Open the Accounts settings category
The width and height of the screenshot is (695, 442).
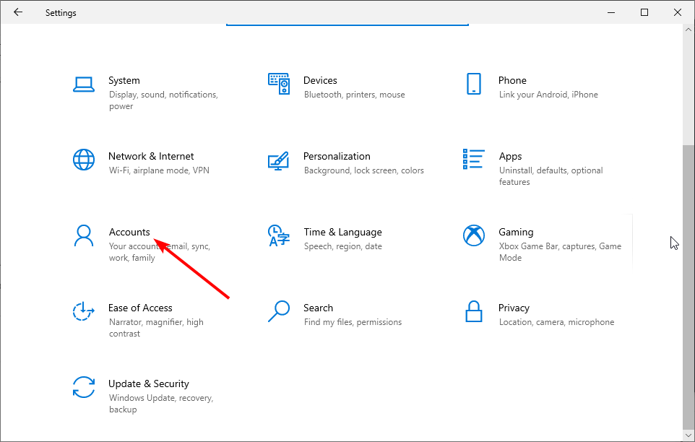[x=129, y=232]
